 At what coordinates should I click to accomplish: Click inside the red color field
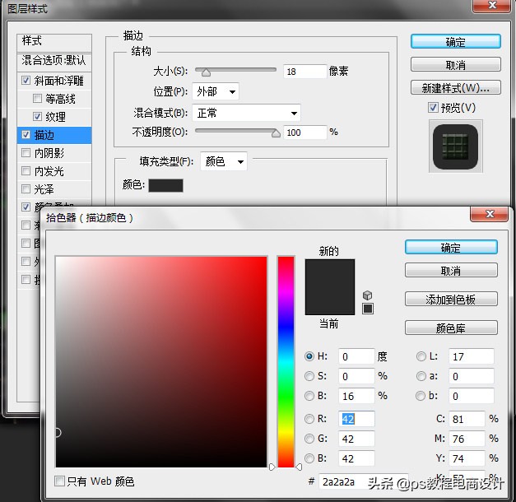pos(161,362)
